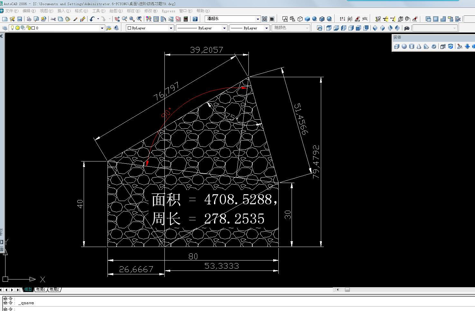The width and height of the screenshot is (475, 311).
Task: Switch to the 布局1 layout tab
Action: (41, 289)
